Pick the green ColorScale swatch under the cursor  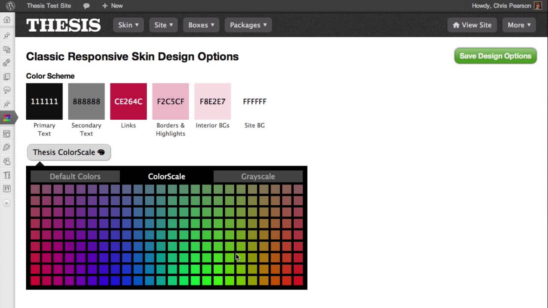(241, 258)
